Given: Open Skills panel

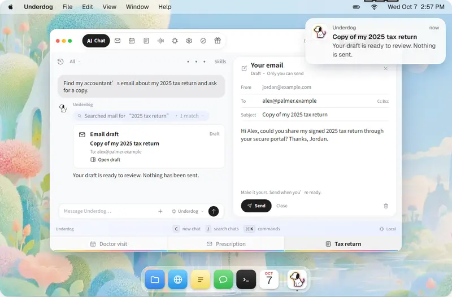Looking at the screenshot, I should click(x=220, y=62).
